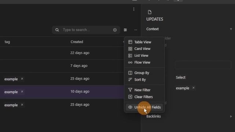235x132 pixels.
Task: Open the view options list icon
Action: [125, 30]
